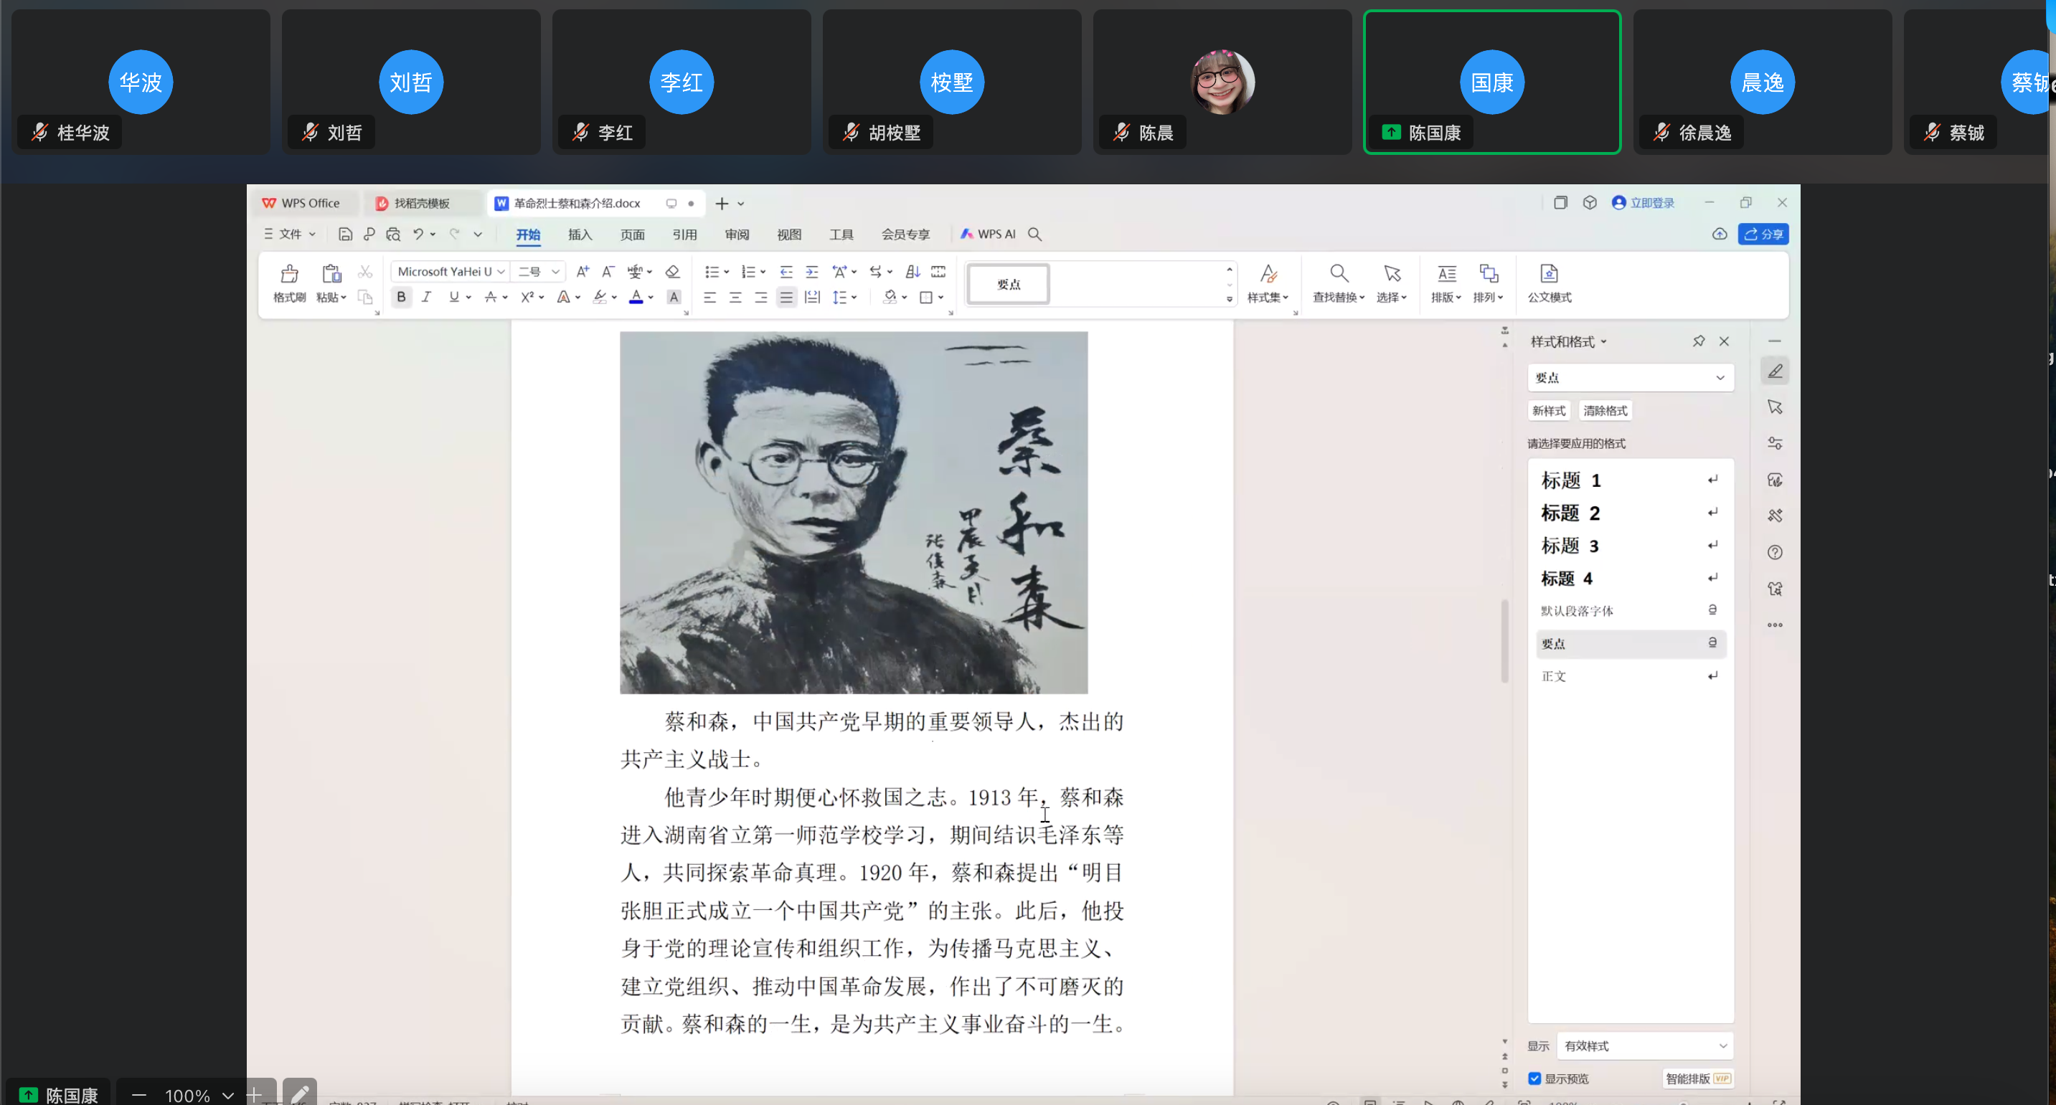
Task: Close the 样式和格式 panel
Action: point(1724,341)
